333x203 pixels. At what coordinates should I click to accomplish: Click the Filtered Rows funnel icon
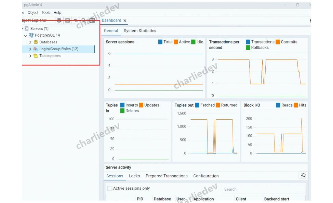[76, 21]
